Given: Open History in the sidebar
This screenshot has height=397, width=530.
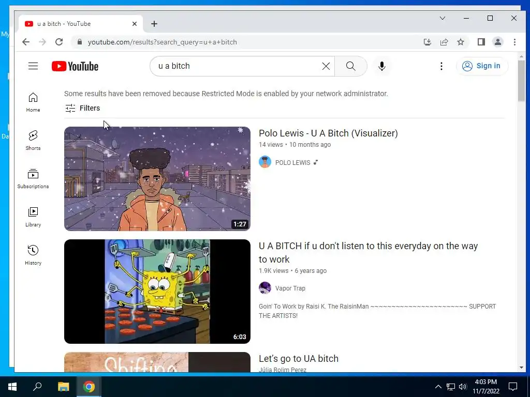Looking at the screenshot, I should click(x=33, y=255).
